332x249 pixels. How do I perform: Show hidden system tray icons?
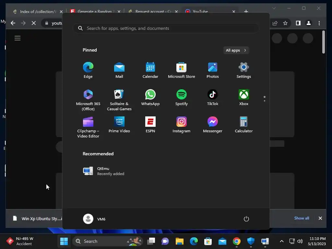point(282,241)
